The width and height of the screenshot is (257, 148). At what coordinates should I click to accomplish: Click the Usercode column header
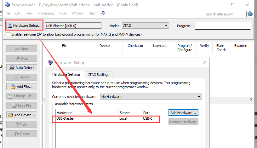(x=160, y=48)
